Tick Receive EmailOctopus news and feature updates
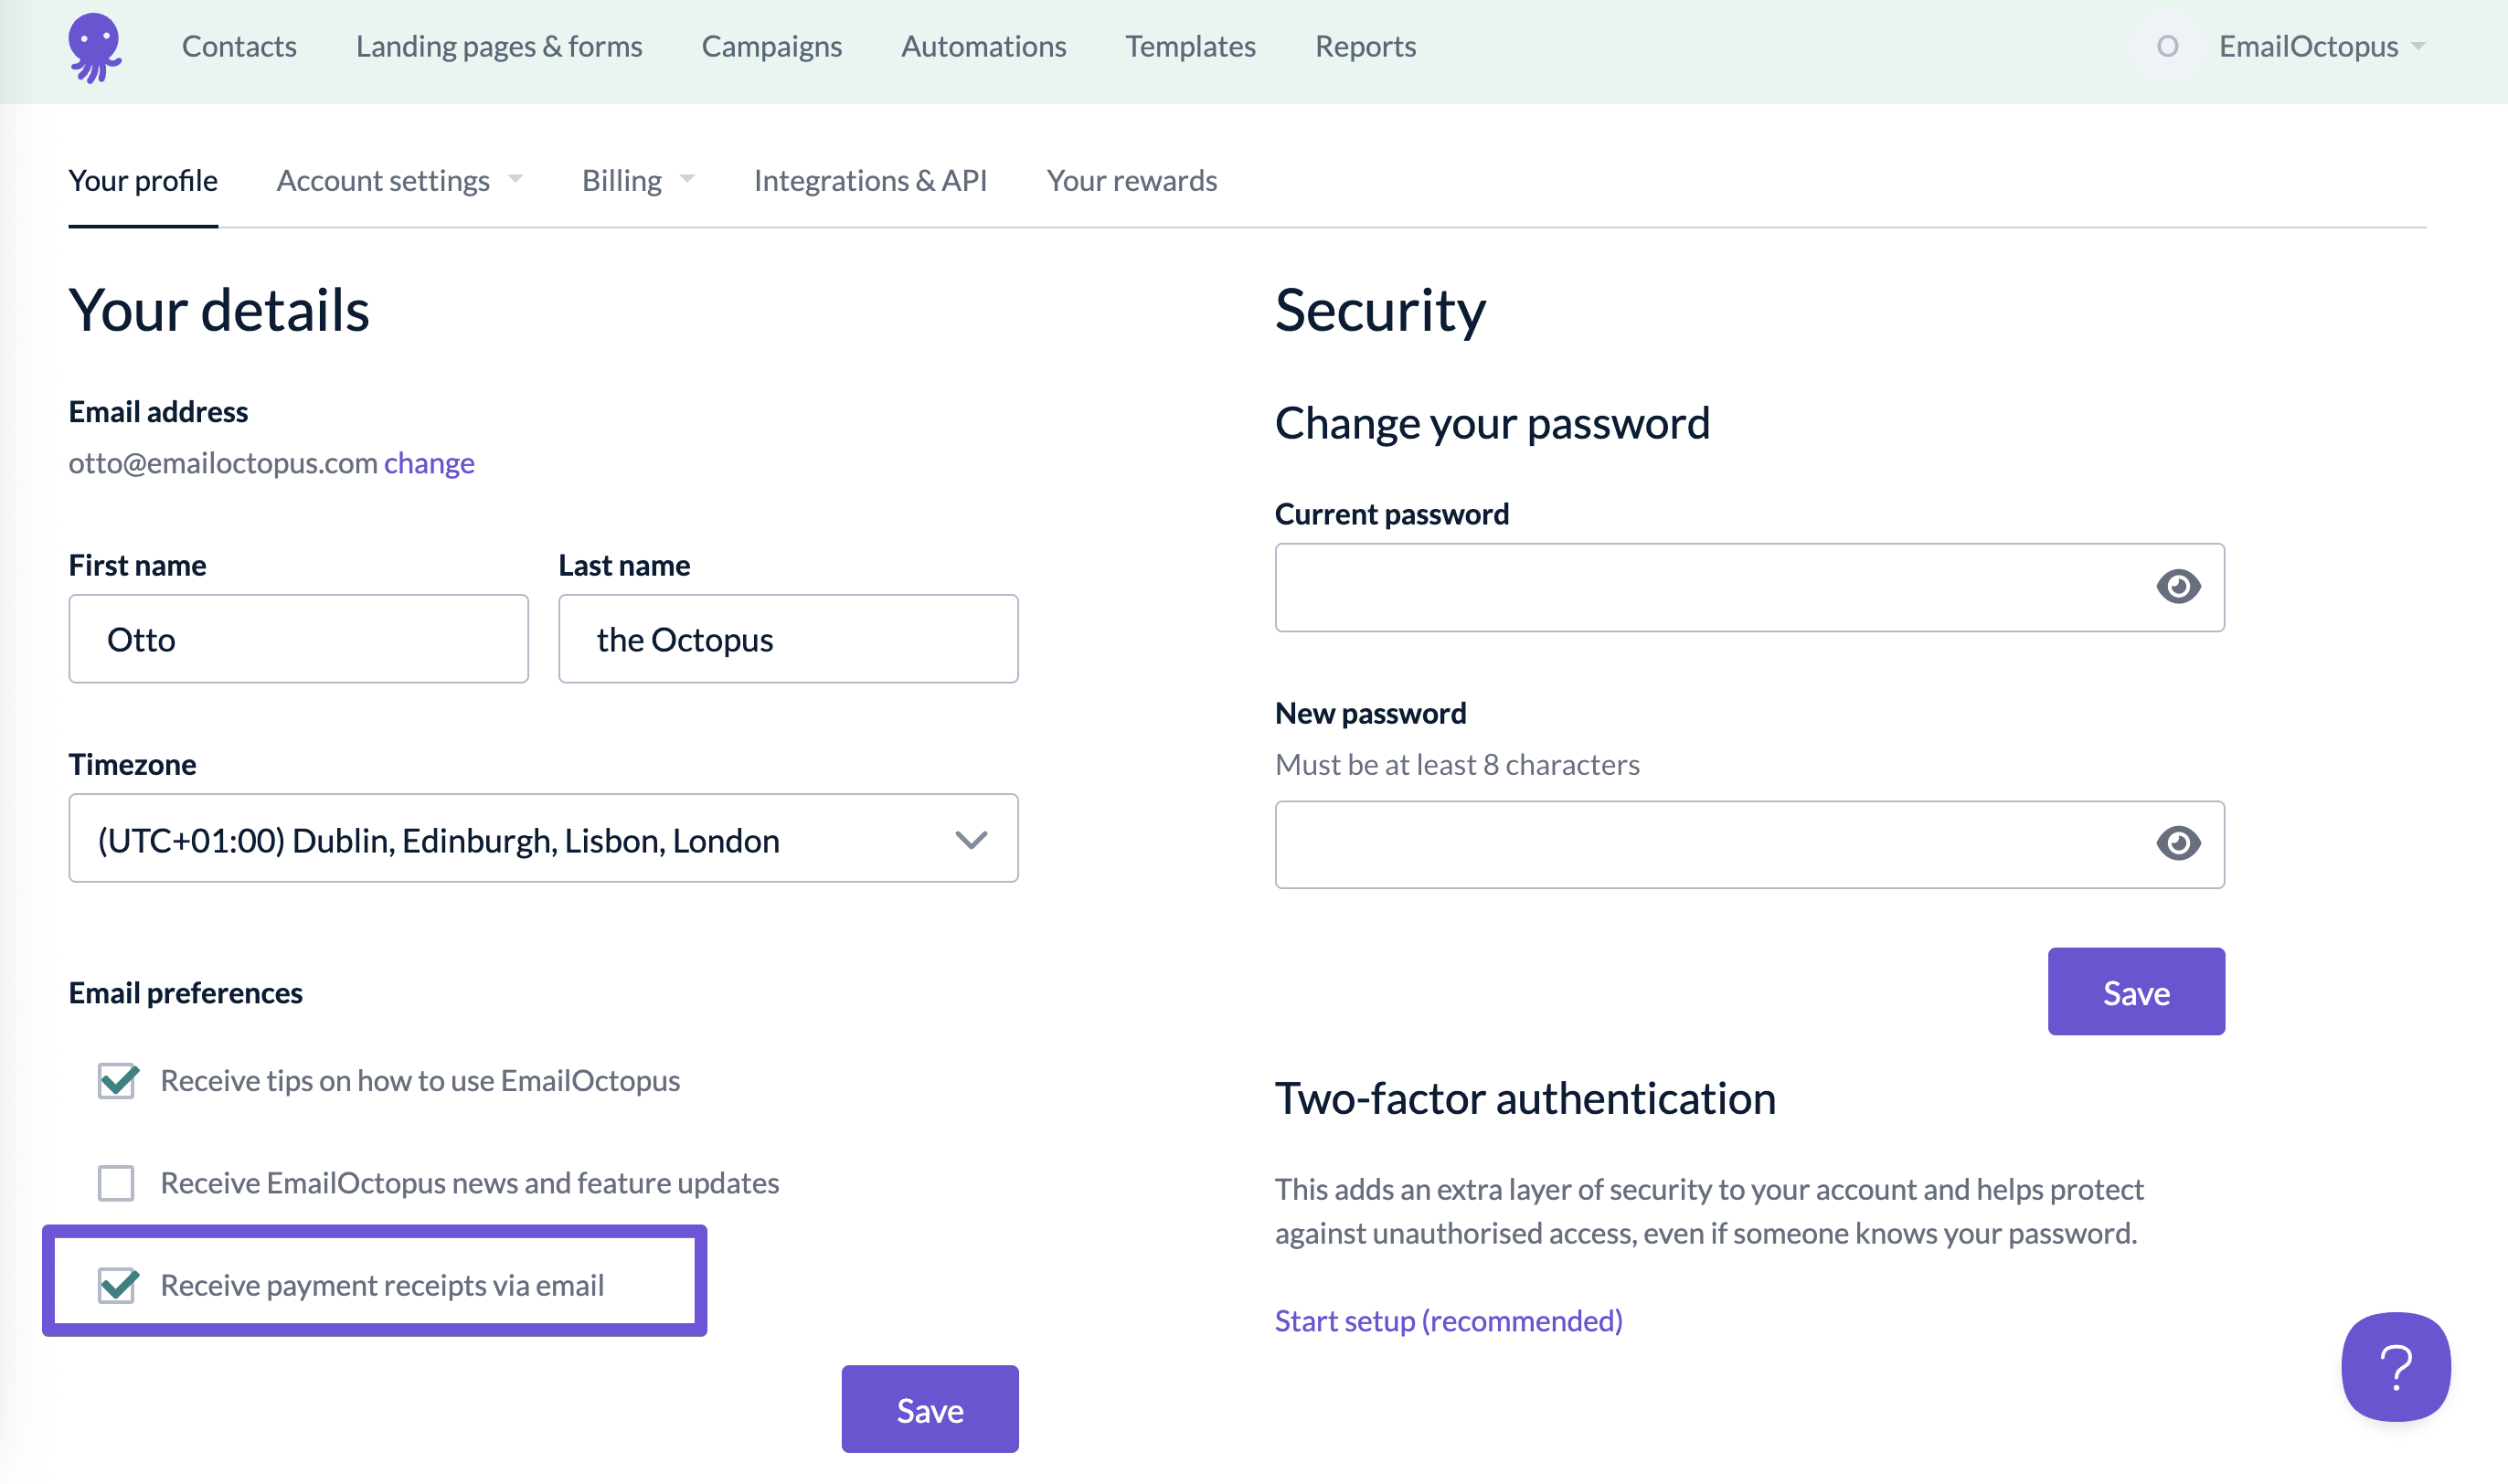This screenshot has height=1484, width=2508. [x=116, y=1183]
